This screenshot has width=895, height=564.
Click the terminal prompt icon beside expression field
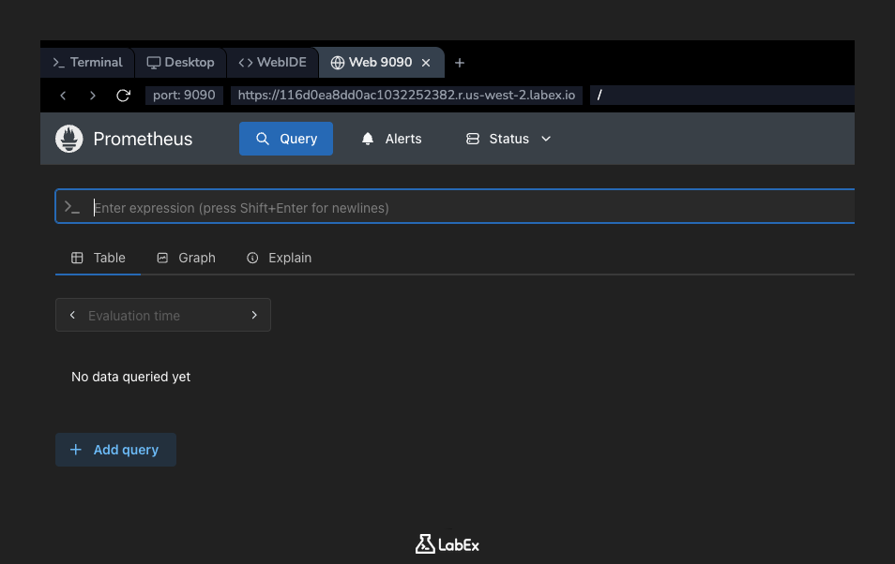coord(72,207)
